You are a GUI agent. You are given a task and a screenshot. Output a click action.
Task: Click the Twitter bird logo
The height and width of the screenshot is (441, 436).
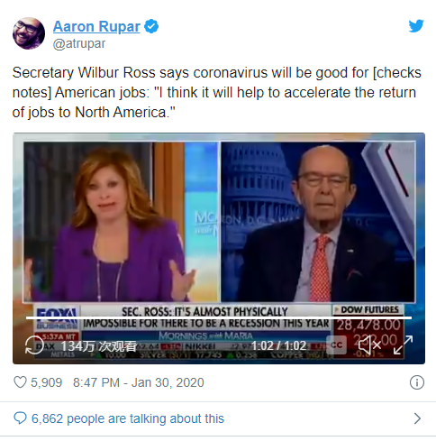[416, 26]
